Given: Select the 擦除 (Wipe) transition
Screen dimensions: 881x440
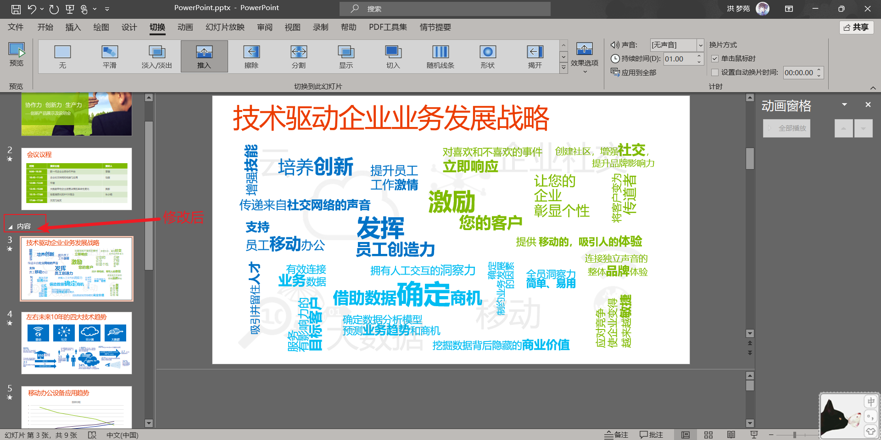Looking at the screenshot, I should click(x=251, y=56).
